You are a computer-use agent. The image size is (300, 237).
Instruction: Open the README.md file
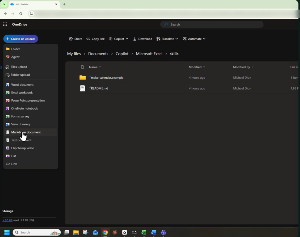(100, 88)
